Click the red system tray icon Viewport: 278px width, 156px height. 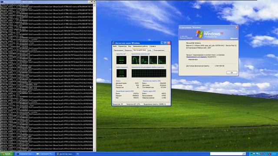coord(270,154)
